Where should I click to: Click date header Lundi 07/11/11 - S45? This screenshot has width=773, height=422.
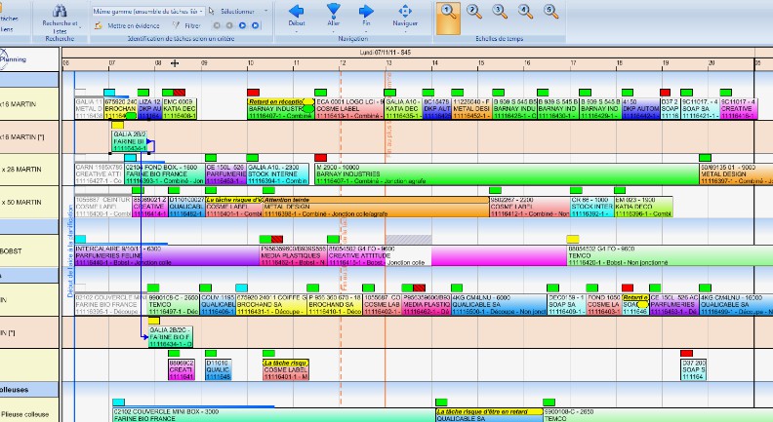tap(385, 53)
